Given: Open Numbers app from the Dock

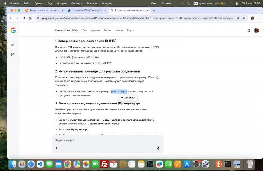Looking at the screenshot, I should 168,164.
